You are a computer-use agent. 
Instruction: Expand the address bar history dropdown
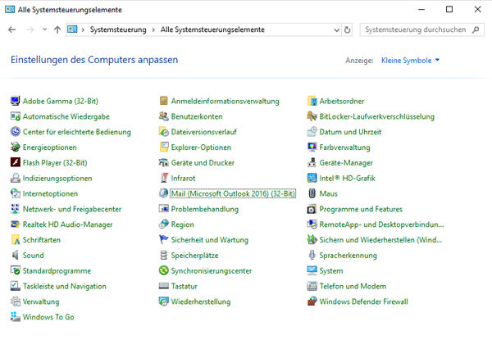337,30
